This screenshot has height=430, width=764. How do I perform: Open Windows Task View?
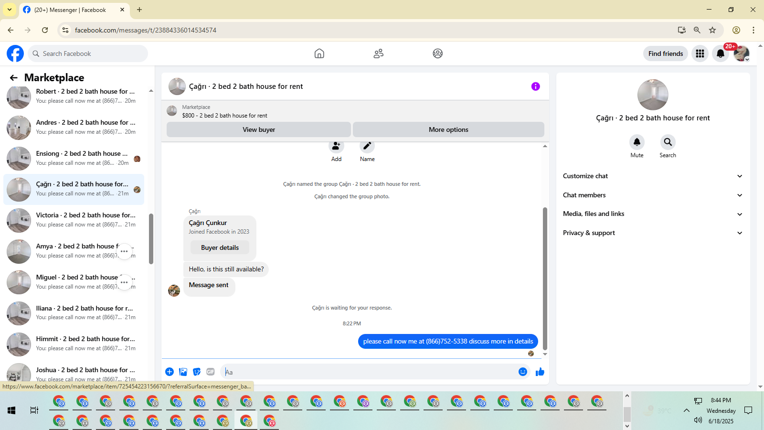tap(34, 410)
